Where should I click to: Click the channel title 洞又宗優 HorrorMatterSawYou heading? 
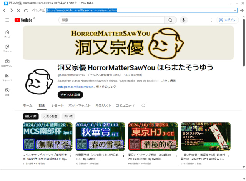point(135,67)
